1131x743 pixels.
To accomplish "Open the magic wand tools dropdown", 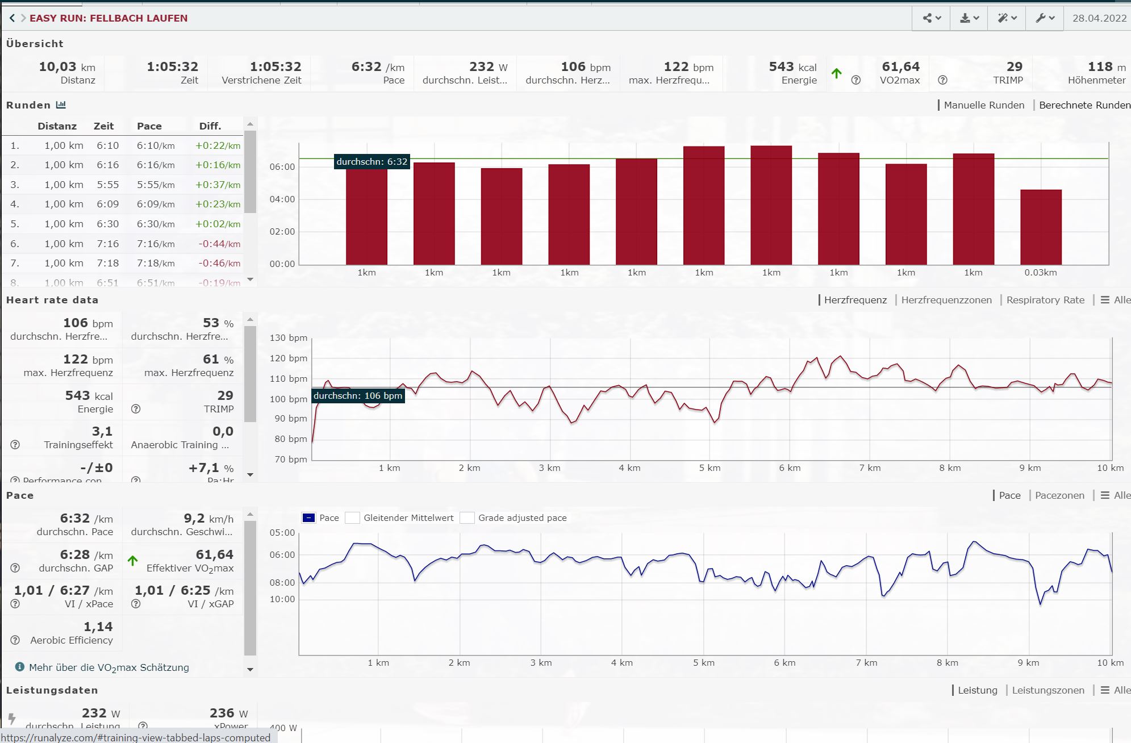I will 1007,18.
